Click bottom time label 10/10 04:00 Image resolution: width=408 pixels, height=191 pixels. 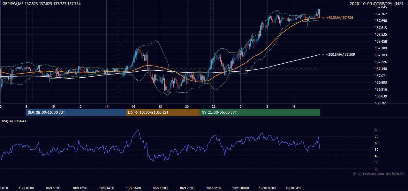click(x=294, y=188)
